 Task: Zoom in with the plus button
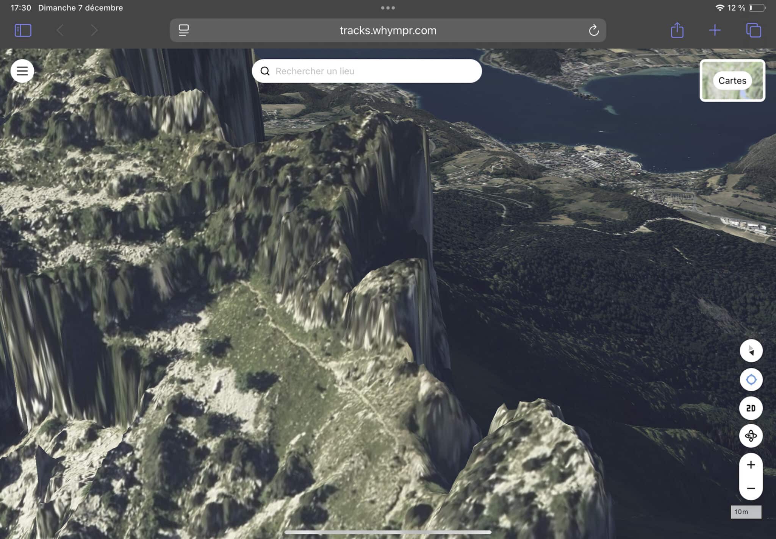[x=751, y=465]
